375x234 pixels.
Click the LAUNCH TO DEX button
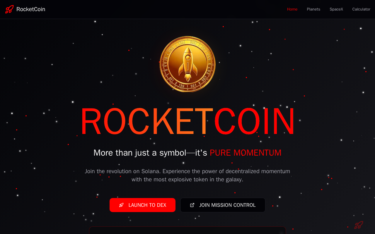[143, 205]
